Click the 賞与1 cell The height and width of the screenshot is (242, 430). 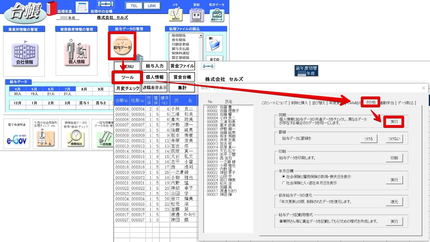[x=84, y=103]
